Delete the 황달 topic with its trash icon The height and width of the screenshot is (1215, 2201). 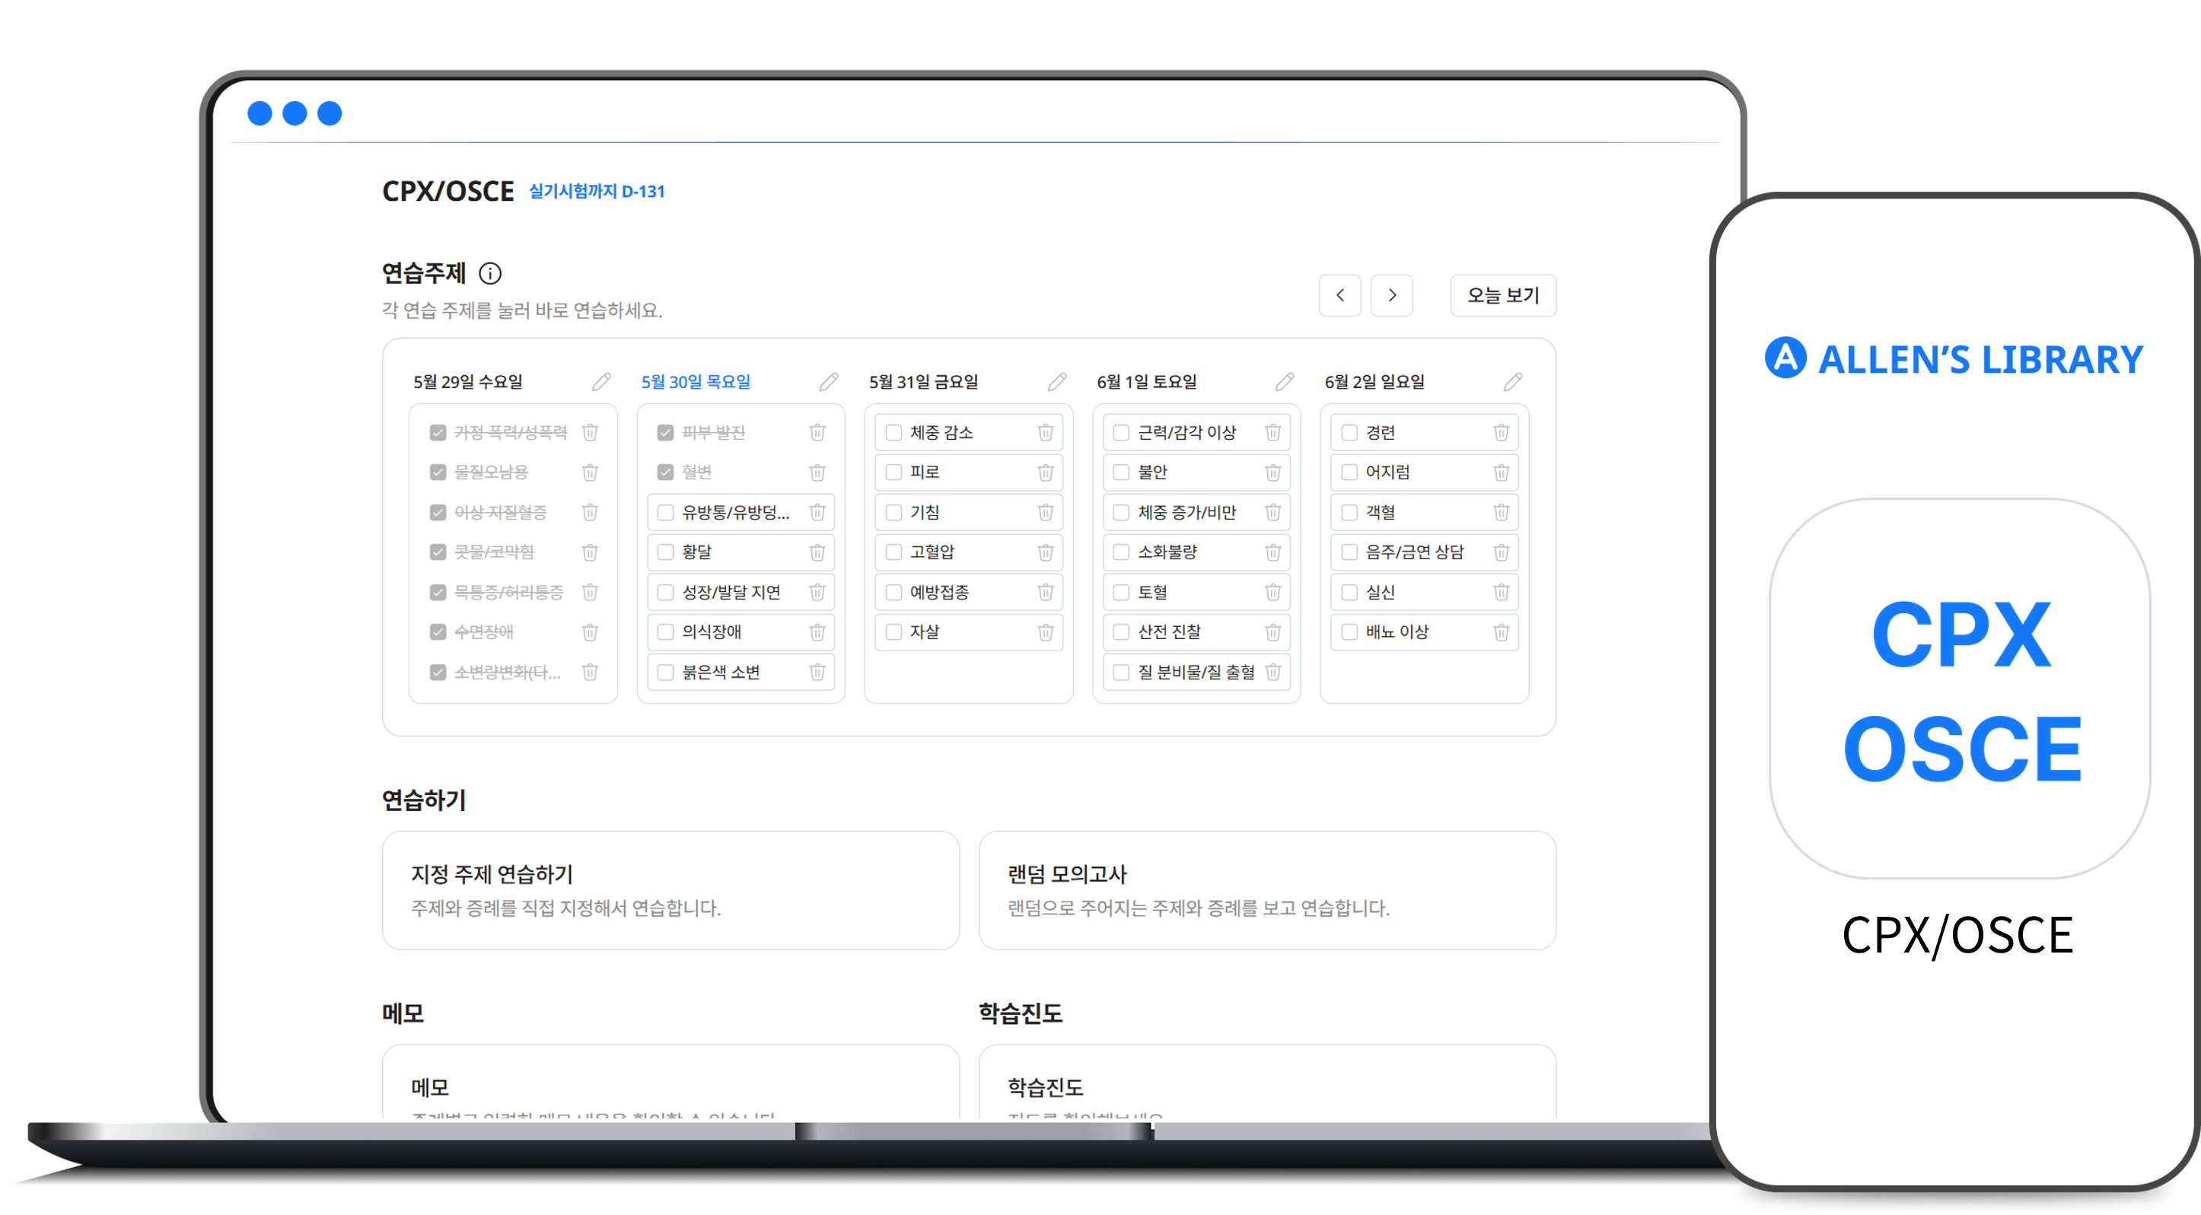[x=817, y=552]
